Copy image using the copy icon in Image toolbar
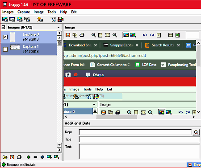Image resolution: width=201 pixels, height=168 pixels. point(75,35)
